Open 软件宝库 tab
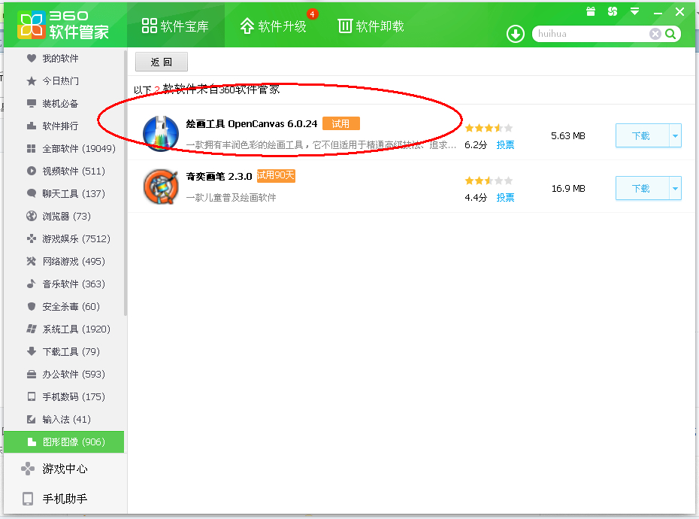699x519 pixels. [x=175, y=26]
